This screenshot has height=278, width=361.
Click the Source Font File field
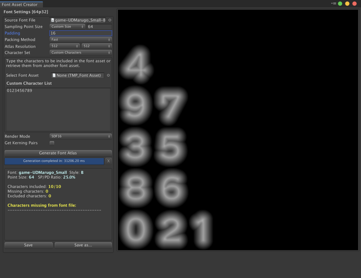78,20
